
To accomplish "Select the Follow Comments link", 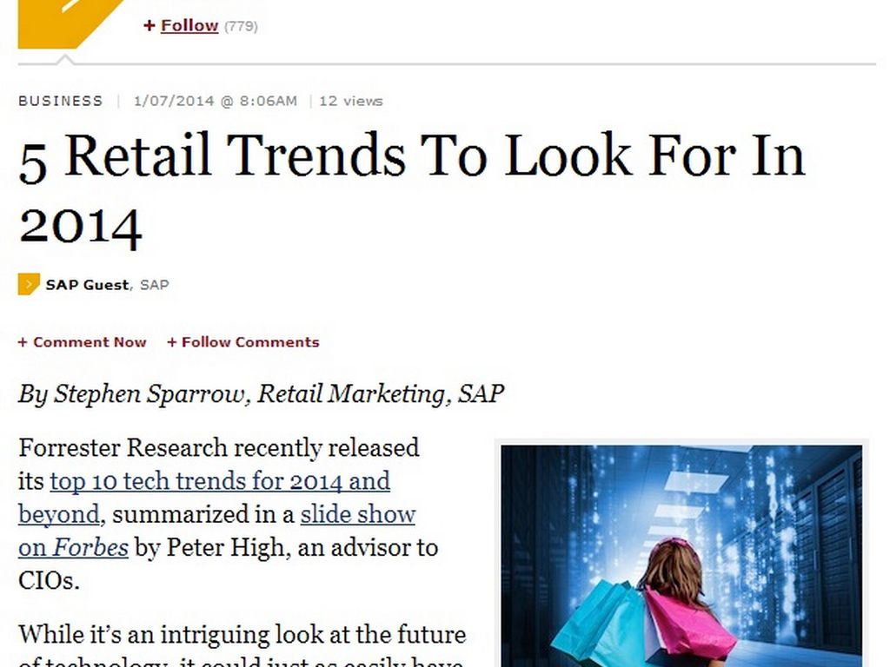I will [250, 342].
